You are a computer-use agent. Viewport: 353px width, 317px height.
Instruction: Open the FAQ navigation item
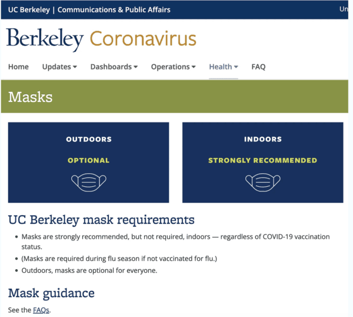pos(258,67)
